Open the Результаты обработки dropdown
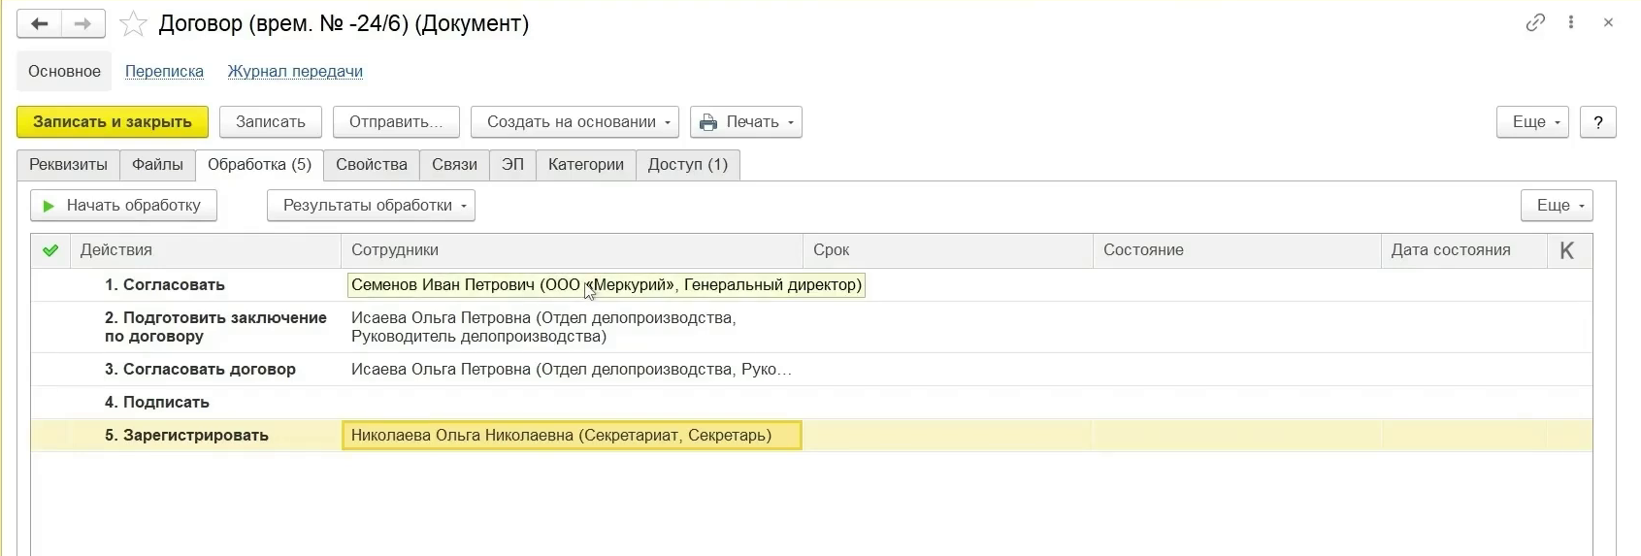The height and width of the screenshot is (556, 1641). (371, 206)
